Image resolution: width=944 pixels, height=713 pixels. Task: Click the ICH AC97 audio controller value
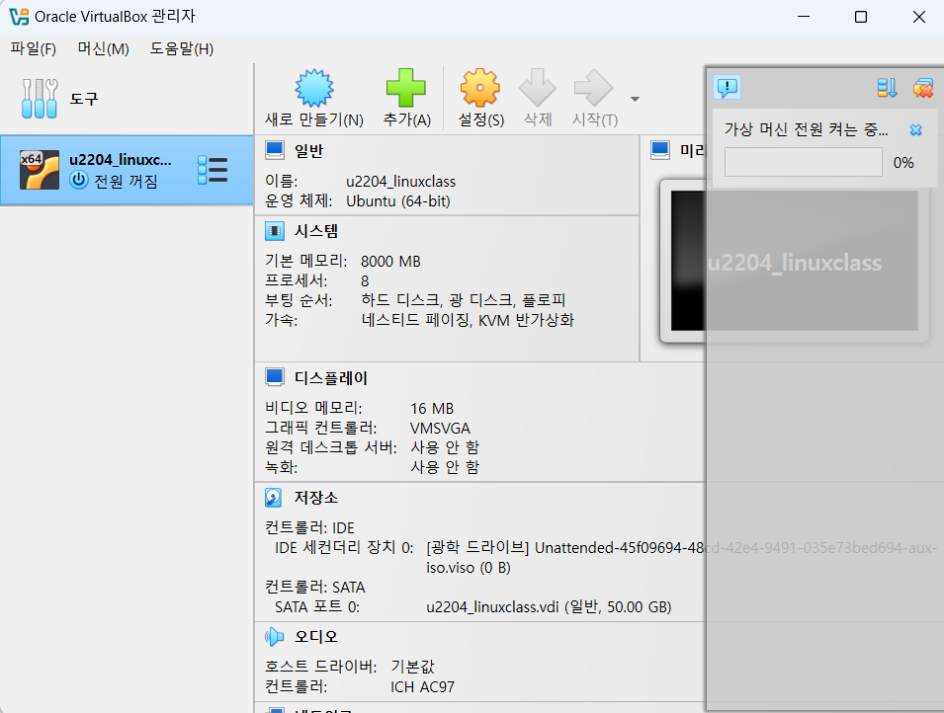click(423, 686)
